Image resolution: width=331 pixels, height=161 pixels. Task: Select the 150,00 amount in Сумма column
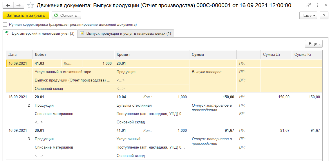213,97
